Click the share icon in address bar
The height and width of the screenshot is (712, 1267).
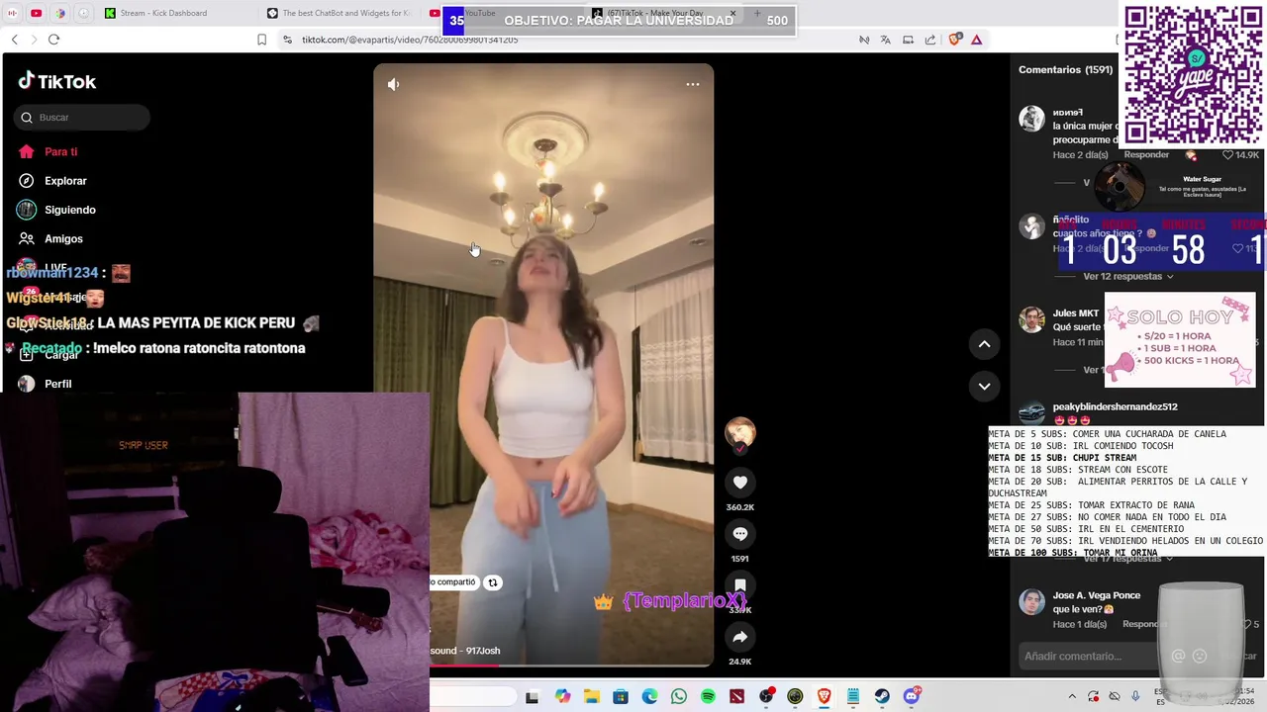(x=930, y=40)
